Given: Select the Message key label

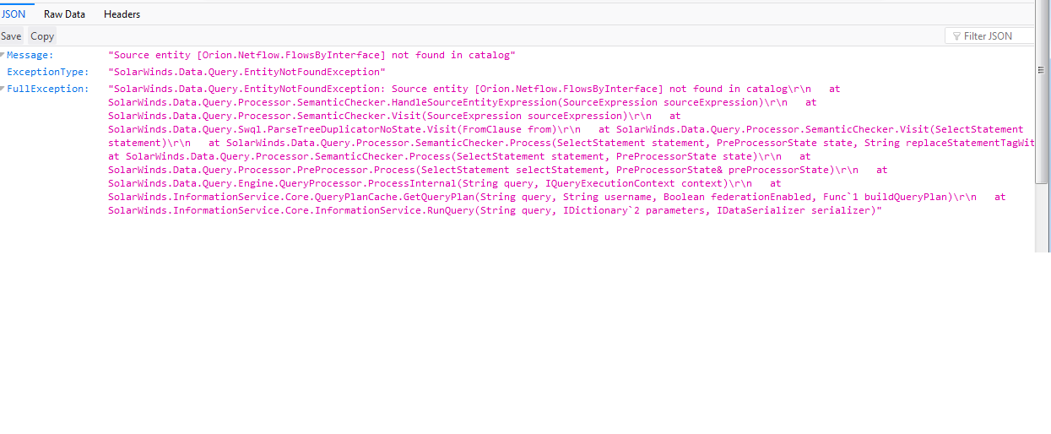Looking at the screenshot, I should [x=30, y=55].
